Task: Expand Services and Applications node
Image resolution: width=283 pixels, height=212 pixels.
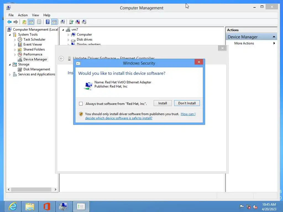Action: click(x=10, y=75)
